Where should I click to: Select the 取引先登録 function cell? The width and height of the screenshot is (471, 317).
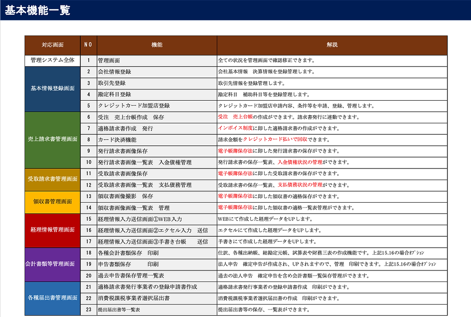click(157, 83)
